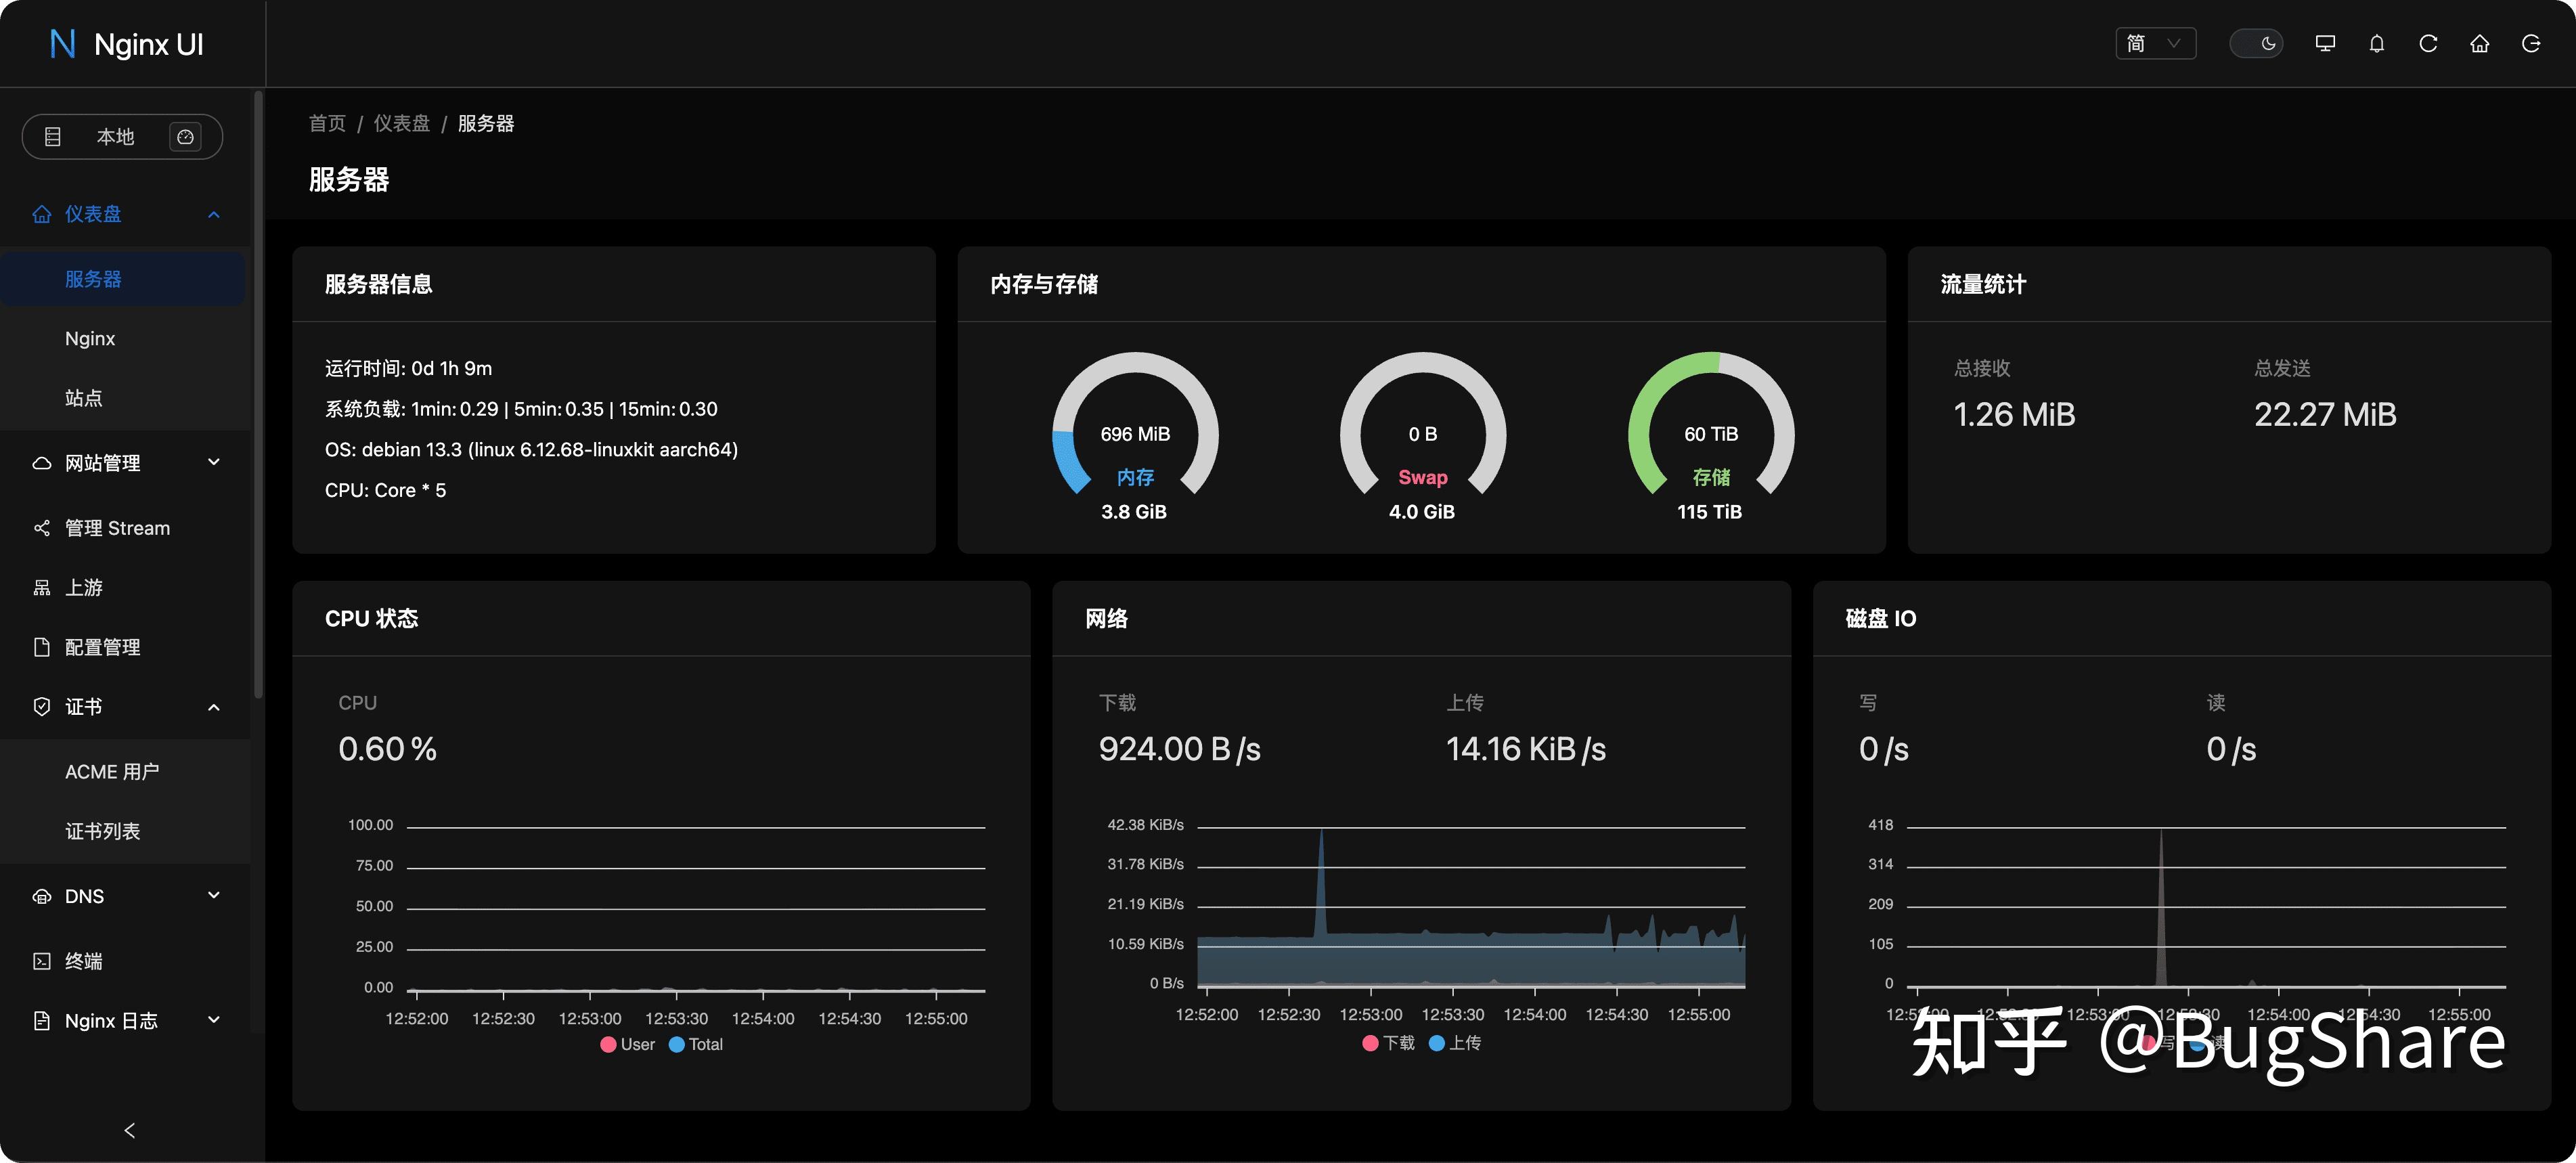
Task: Click the gauge icon beside 本地
Action: coord(185,136)
